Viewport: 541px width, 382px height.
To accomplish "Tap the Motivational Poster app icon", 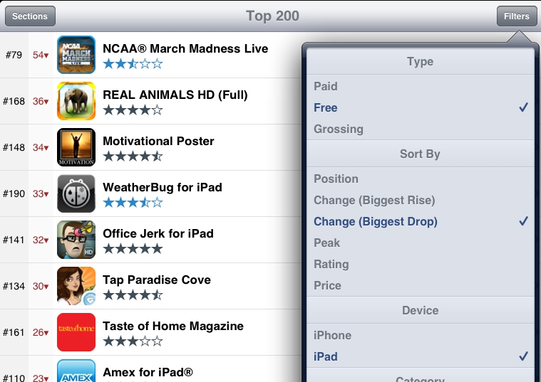I will 76,147.
